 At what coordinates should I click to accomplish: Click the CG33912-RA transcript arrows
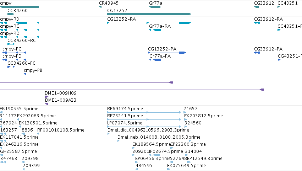257,23
